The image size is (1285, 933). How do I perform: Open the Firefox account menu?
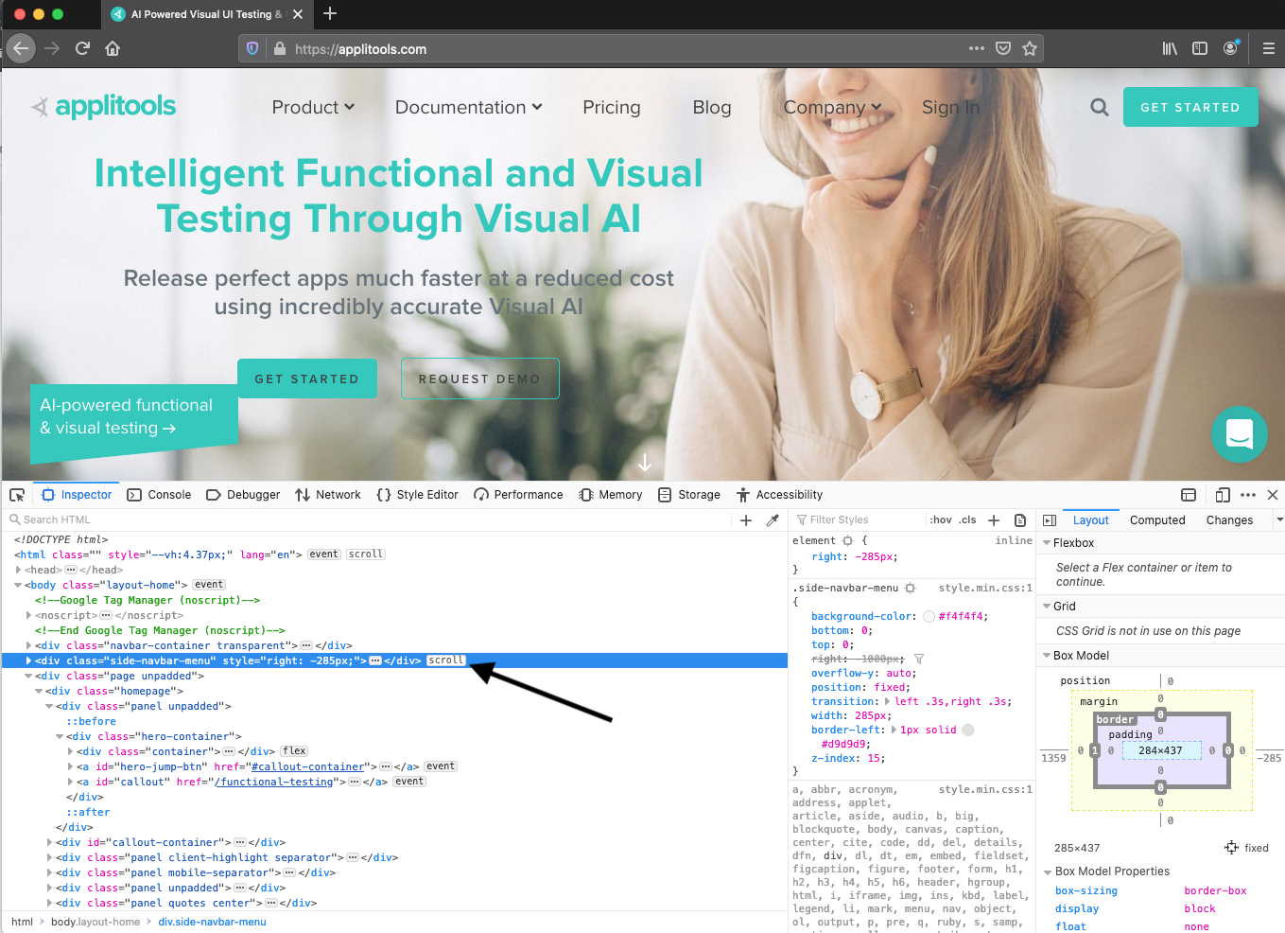[1230, 48]
